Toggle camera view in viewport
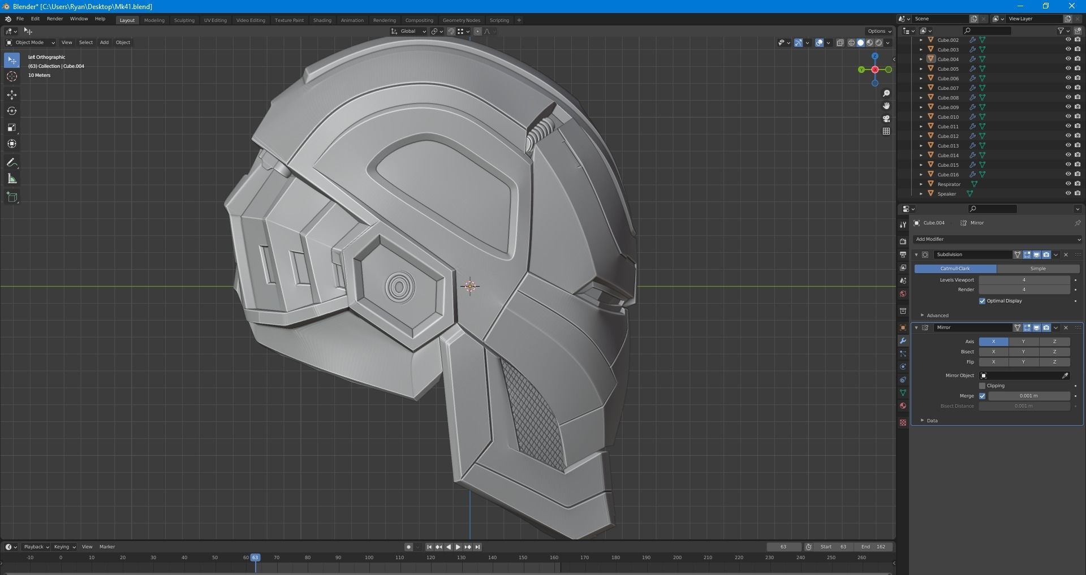Image resolution: width=1086 pixels, height=575 pixels. tap(886, 119)
